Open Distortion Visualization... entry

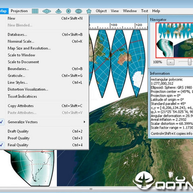tap(44, 90)
